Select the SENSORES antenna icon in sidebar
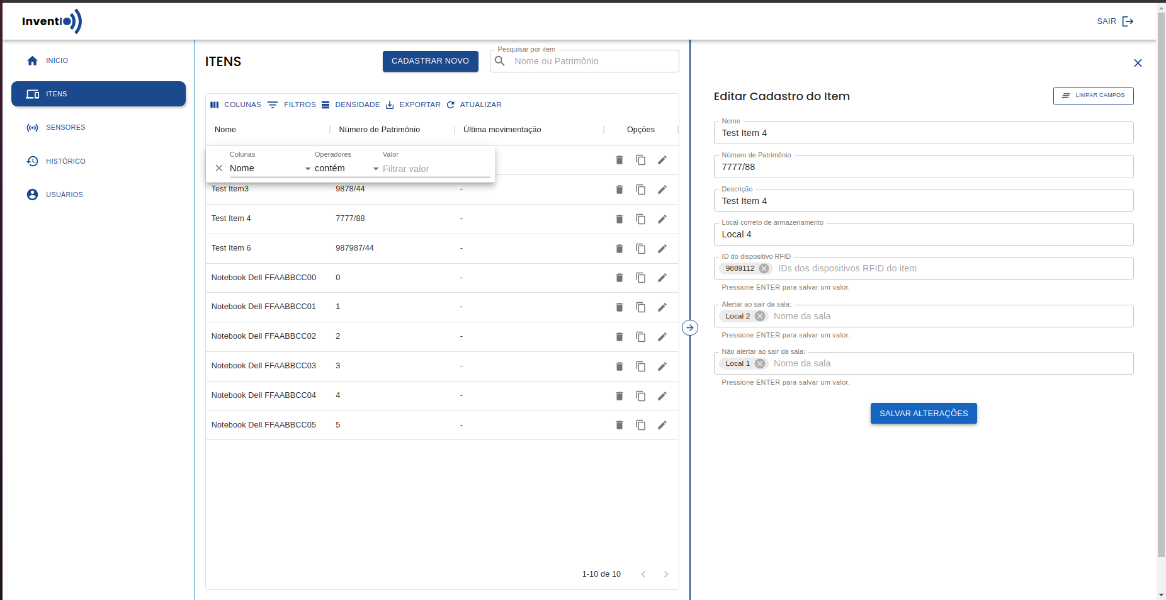This screenshot has height=600, width=1166. coord(32,127)
